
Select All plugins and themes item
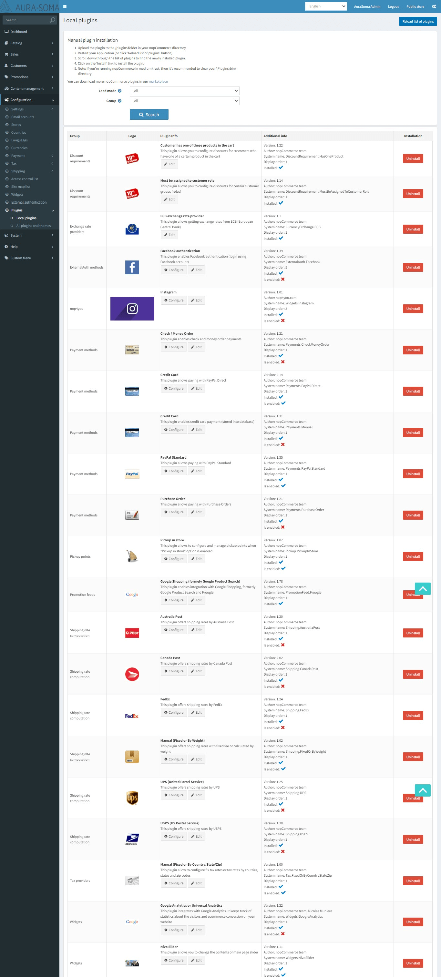pos(33,226)
